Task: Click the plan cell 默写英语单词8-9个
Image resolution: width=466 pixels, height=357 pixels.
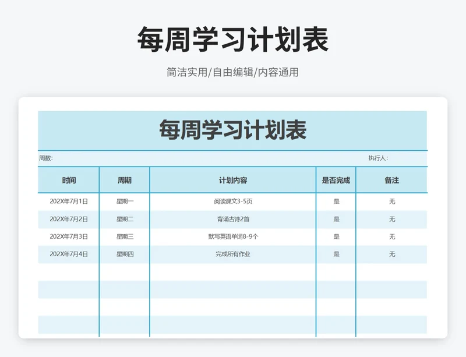Action: coord(233,236)
